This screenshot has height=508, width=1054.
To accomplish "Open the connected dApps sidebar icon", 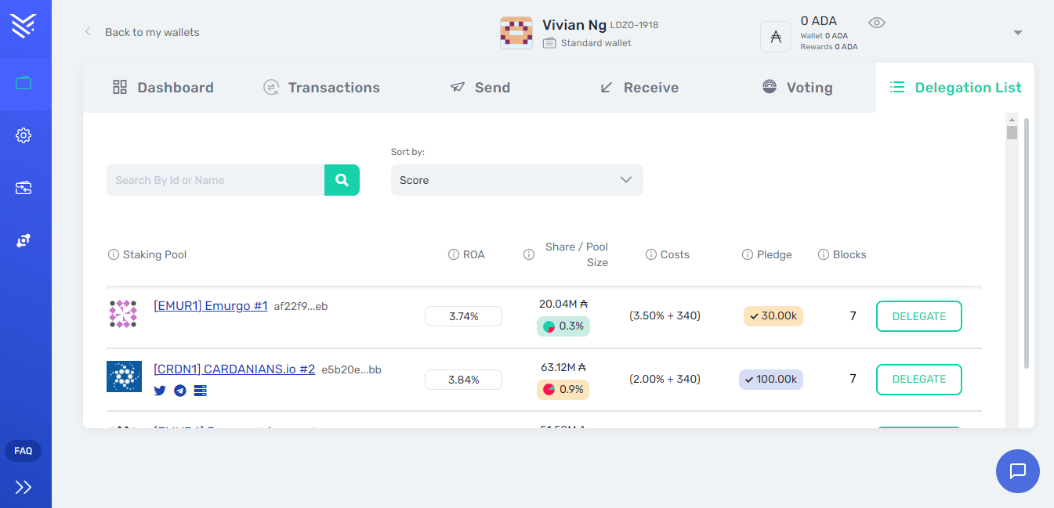I will 24,240.
